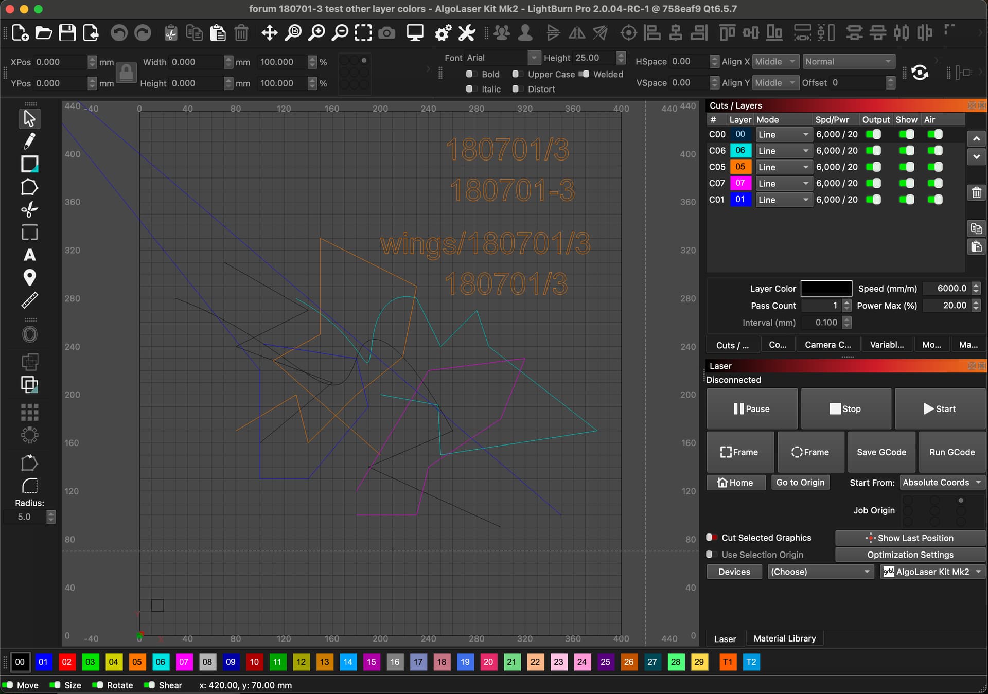Select the Position Laser pin tool

29,277
